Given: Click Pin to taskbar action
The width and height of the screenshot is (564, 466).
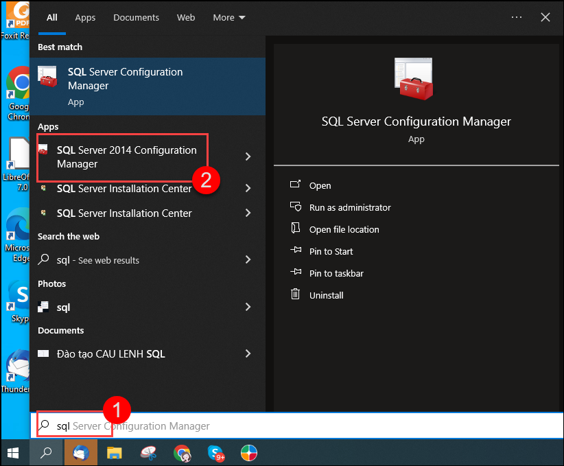Looking at the screenshot, I should pos(336,273).
